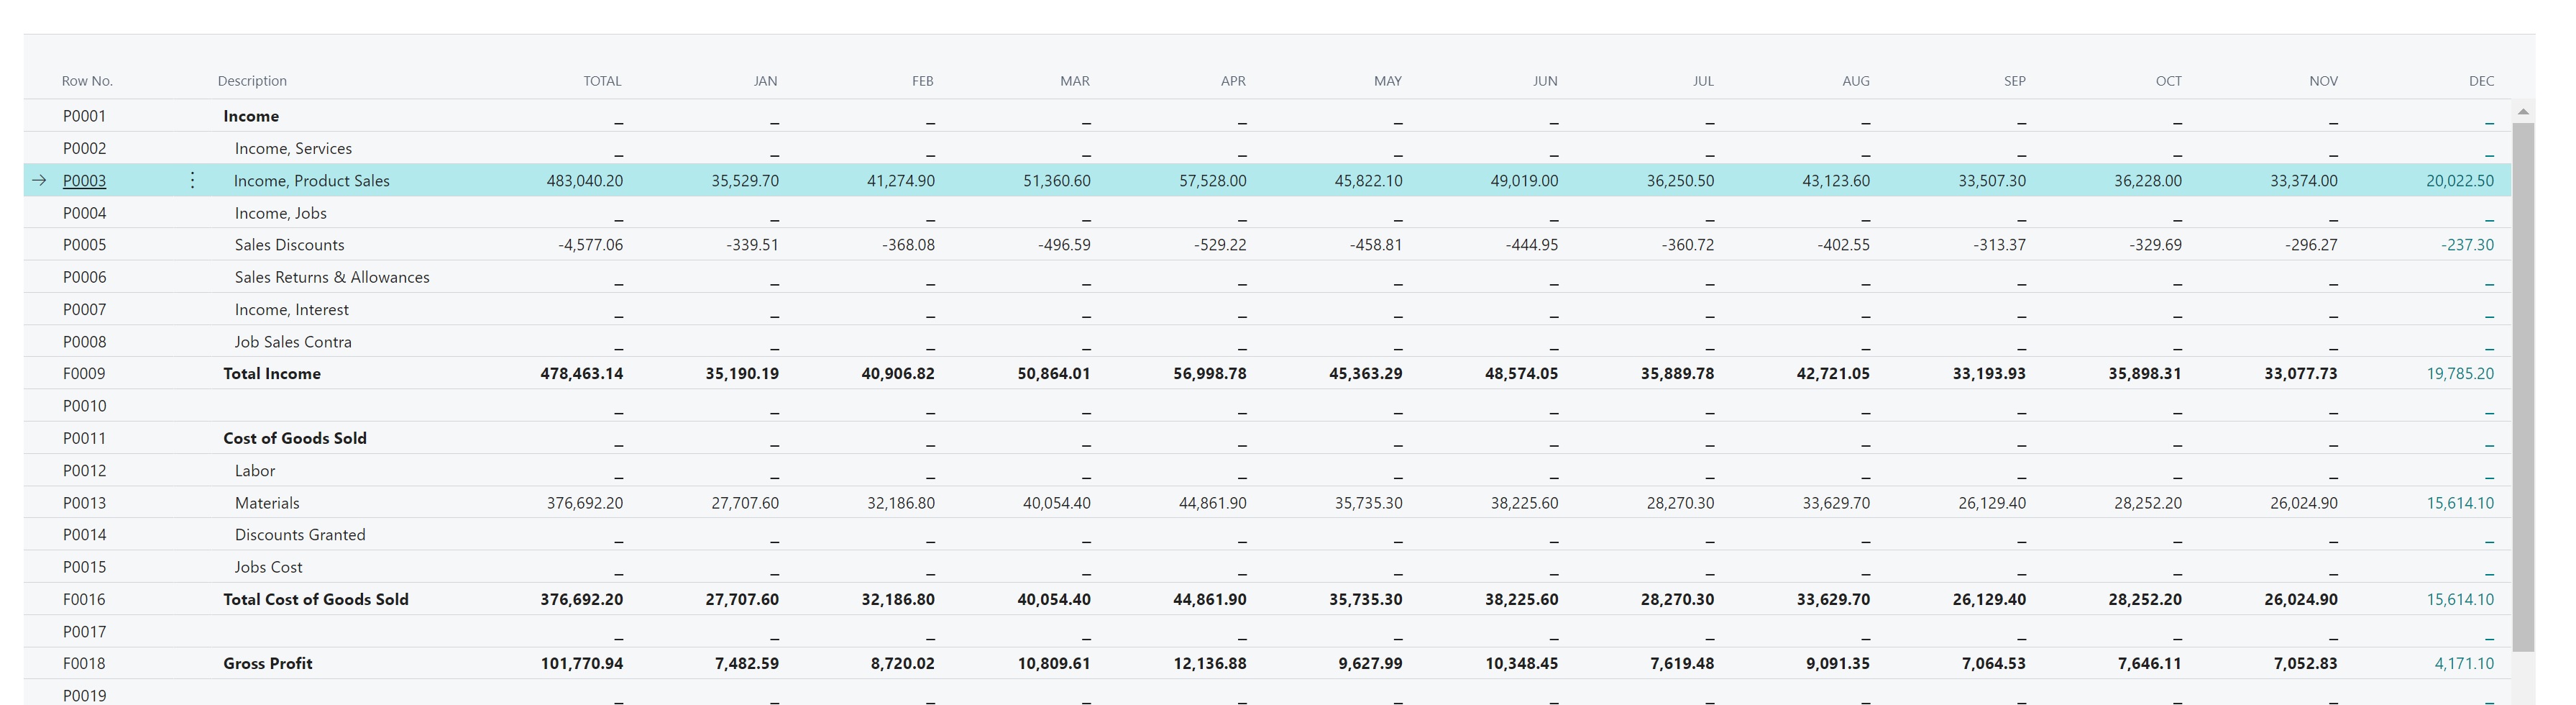Open the three-dot actions menu on row P0003

(x=191, y=180)
